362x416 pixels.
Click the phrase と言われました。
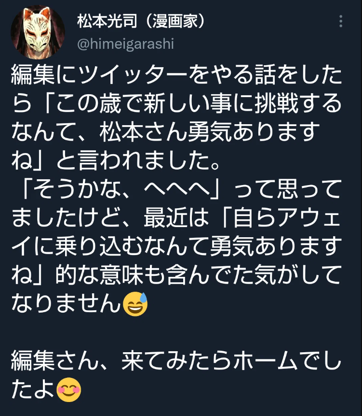pyautogui.click(x=138, y=160)
